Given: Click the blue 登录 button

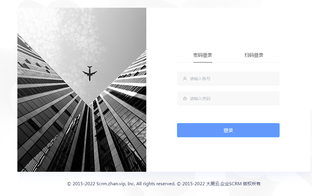Looking at the screenshot, I should click(x=228, y=130).
